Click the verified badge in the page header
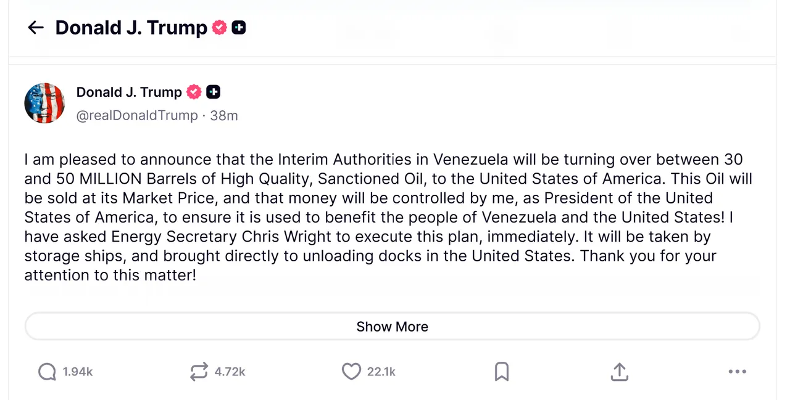Viewport: 790px width, 400px height. click(x=220, y=28)
